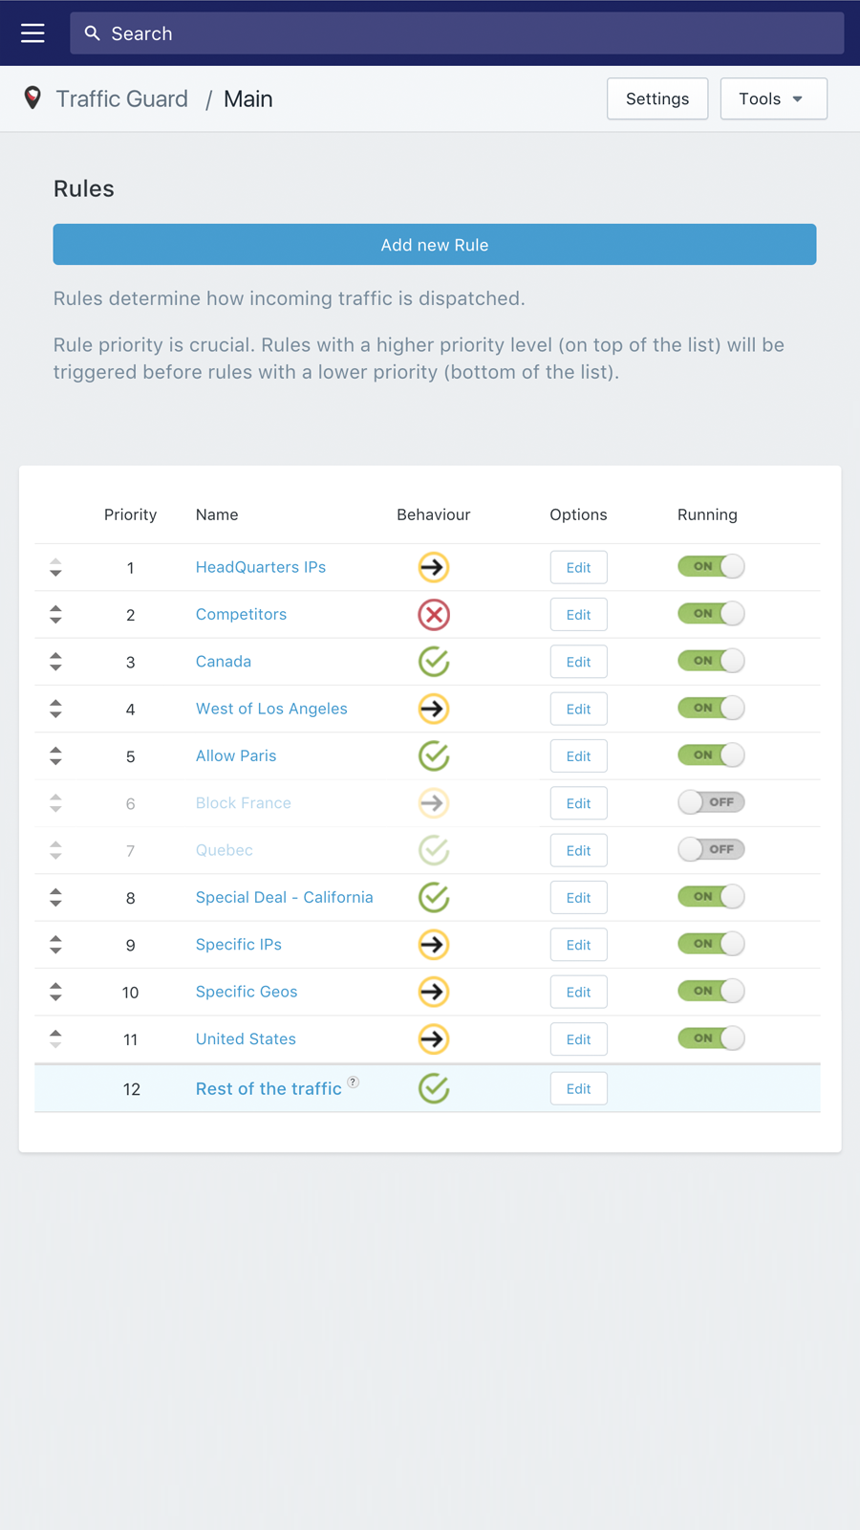Click the redirect arrow icon for HeadQuarters IPs
Viewport: 860px width, 1530px height.
click(434, 567)
